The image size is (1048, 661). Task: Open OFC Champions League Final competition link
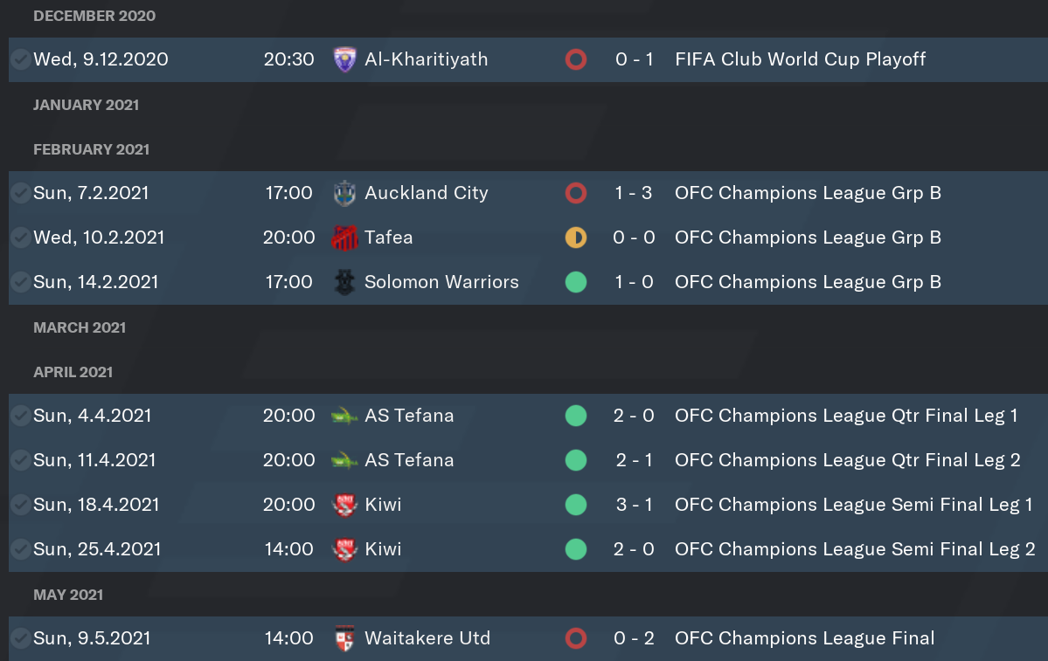[805, 638]
